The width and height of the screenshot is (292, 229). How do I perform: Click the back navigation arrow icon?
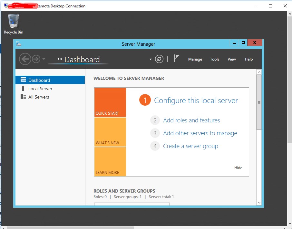tap(25, 59)
